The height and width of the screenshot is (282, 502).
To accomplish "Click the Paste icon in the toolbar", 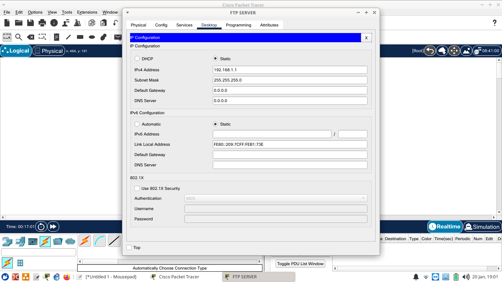I will tap(104, 23).
